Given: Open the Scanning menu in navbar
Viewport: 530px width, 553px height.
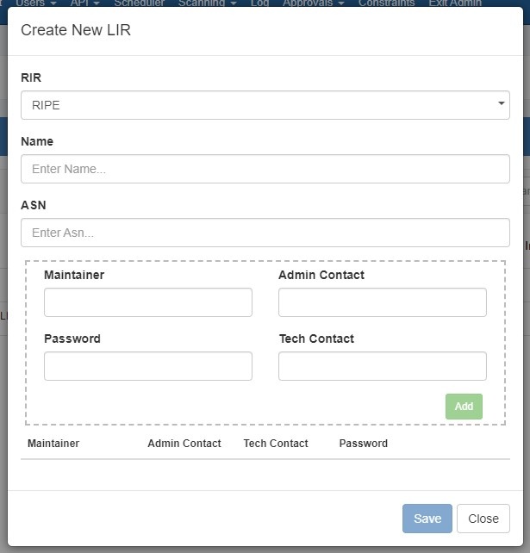Looking at the screenshot, I should [207, 3].
